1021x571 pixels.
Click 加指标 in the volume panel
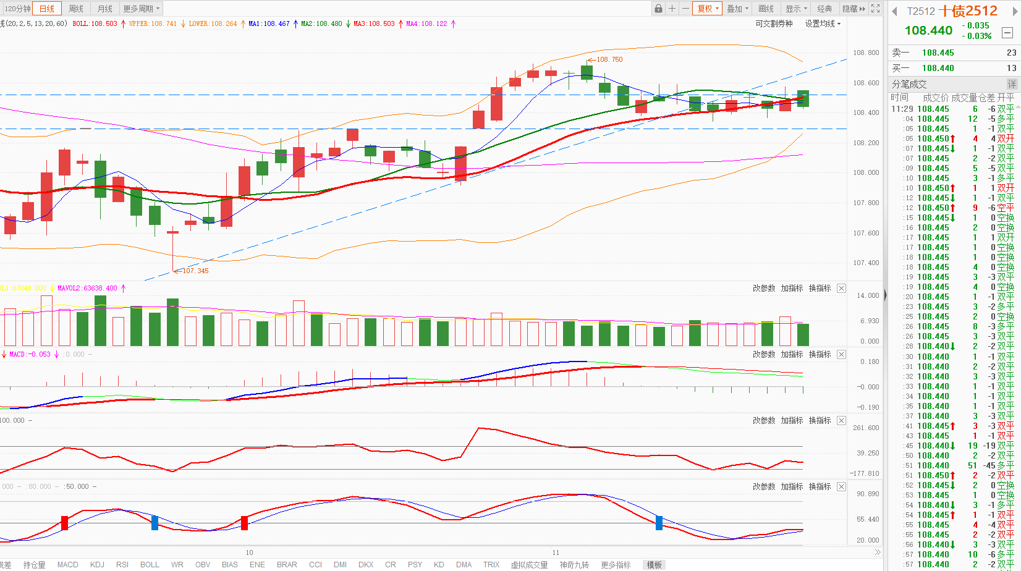click(x=792, y=288)
